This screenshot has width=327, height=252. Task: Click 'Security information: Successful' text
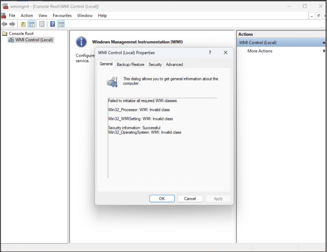tap(134, 128)
